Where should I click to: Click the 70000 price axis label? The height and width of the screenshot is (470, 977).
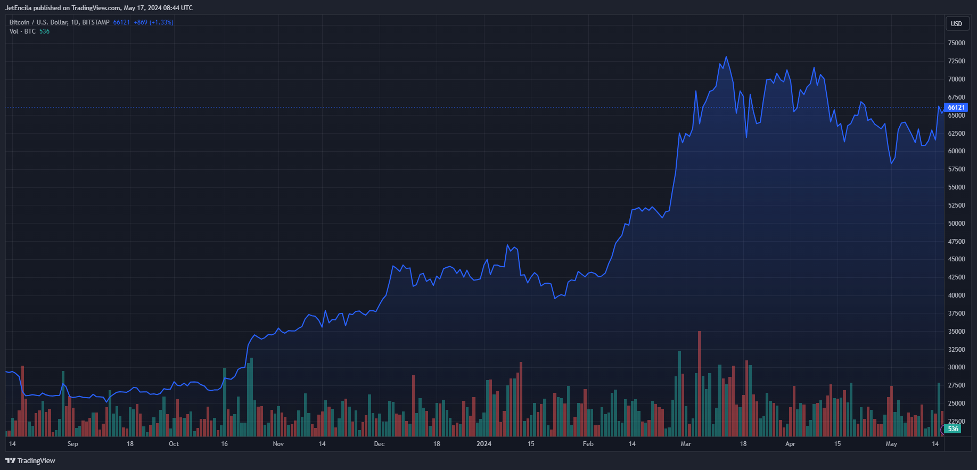(956, 79)
